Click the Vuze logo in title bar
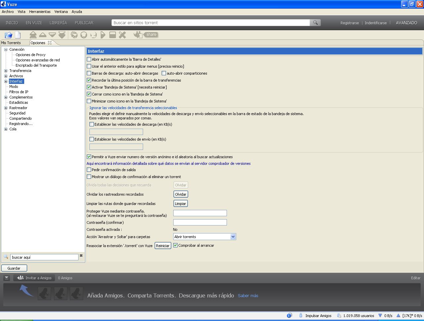424x321 pixels. coord(3,4)
